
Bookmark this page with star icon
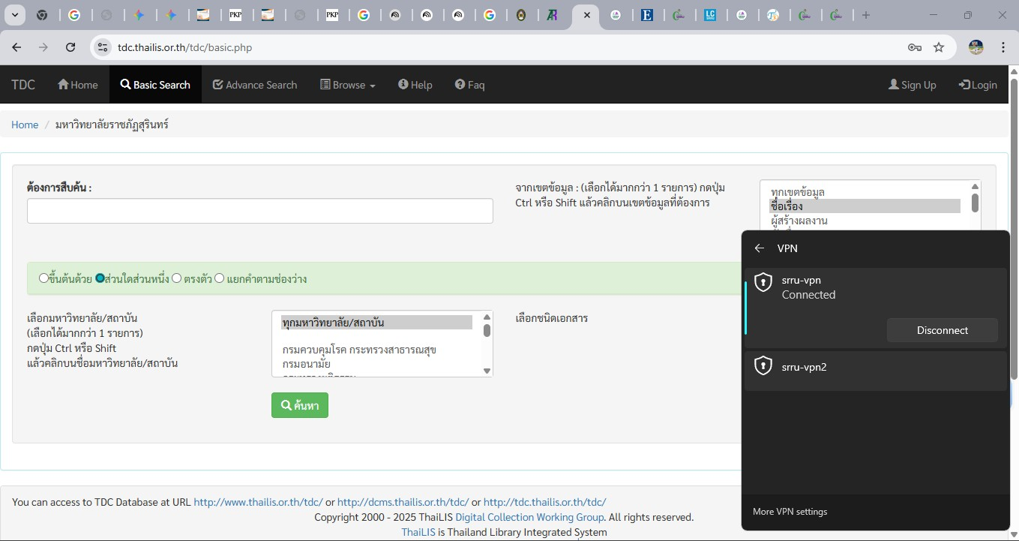939,47
